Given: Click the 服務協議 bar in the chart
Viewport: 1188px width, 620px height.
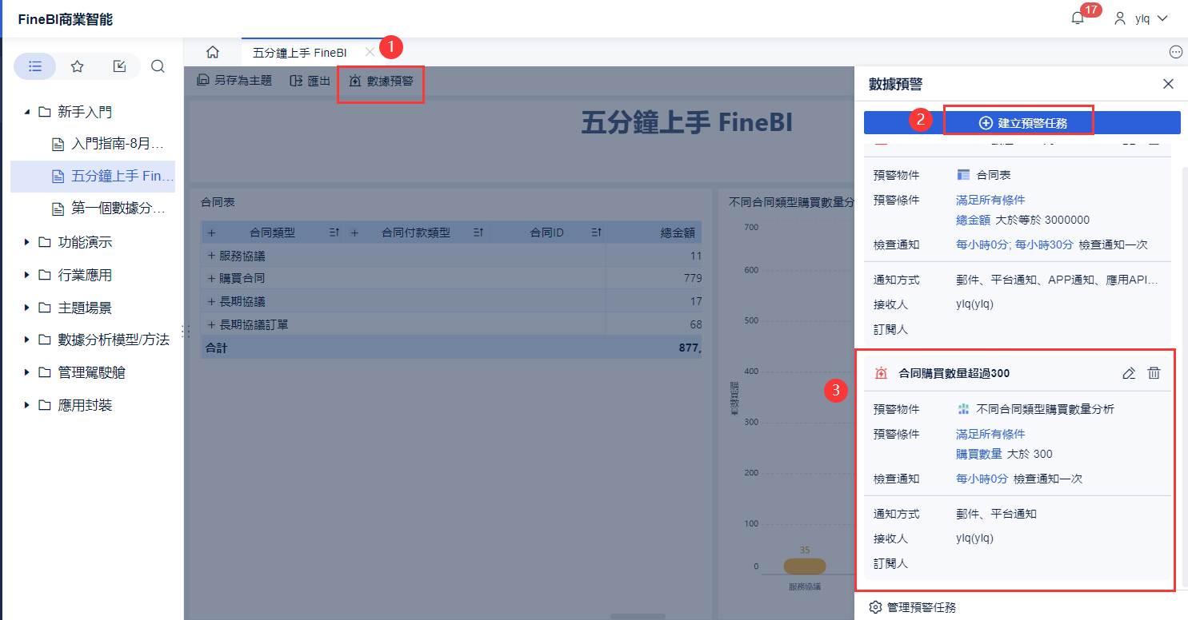Looking at the screenshot, I should (804, 566).
